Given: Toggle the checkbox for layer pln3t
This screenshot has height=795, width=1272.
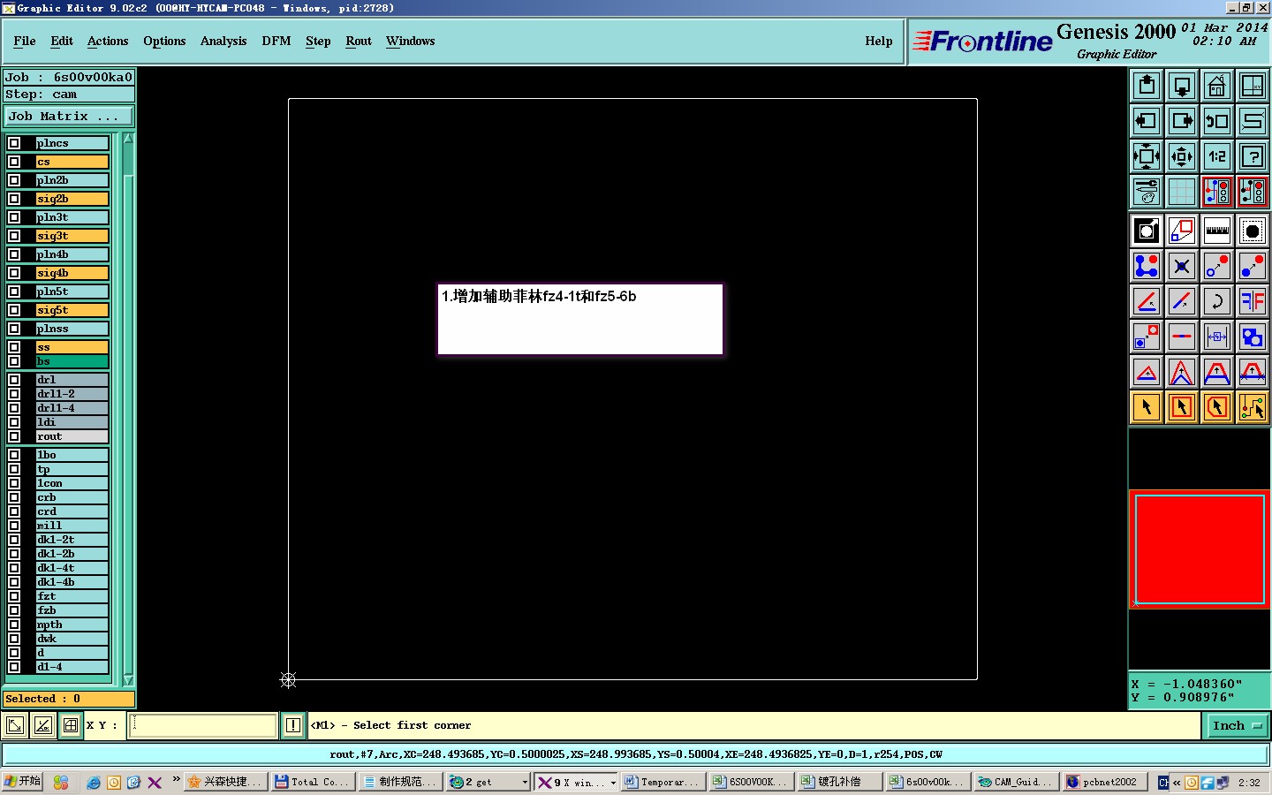Looking at the screenshot, I should coord(14,217).
